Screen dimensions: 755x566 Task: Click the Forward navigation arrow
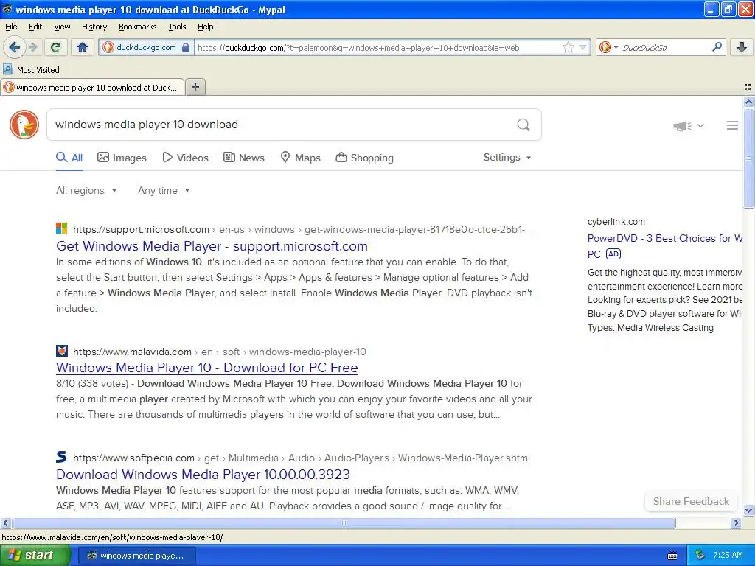click(32, 47)
